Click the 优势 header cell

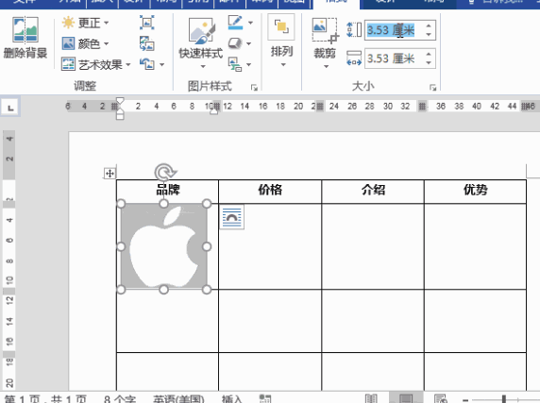coord(475,192)
